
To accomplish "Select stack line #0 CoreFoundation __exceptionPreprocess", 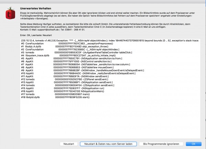I will click(67, 43).
